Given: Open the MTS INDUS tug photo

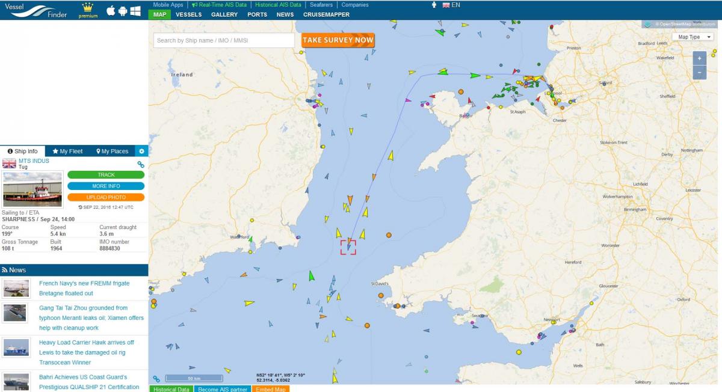Looking at the screenshot, I should click(32, 189).
